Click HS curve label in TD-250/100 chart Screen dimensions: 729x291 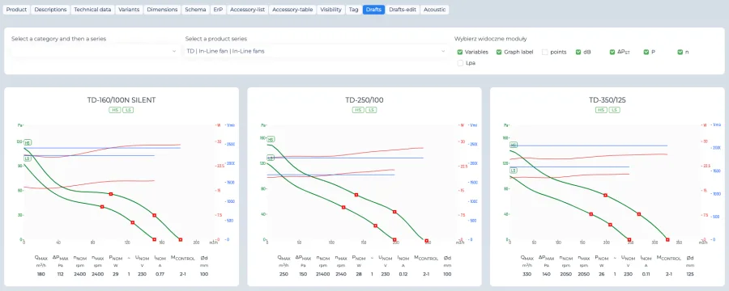[271, 139]
